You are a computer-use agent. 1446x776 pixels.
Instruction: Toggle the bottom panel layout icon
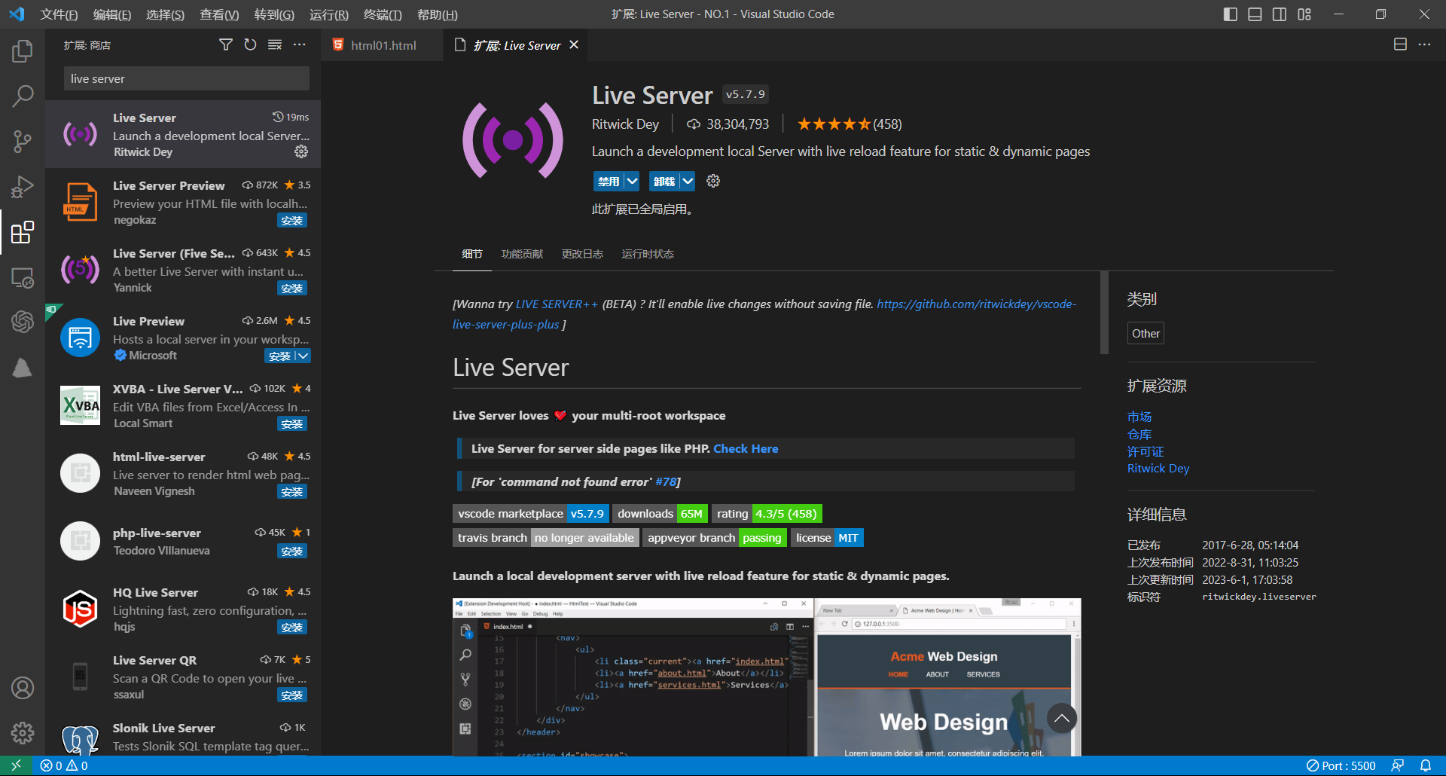(x=1255, y=14)
